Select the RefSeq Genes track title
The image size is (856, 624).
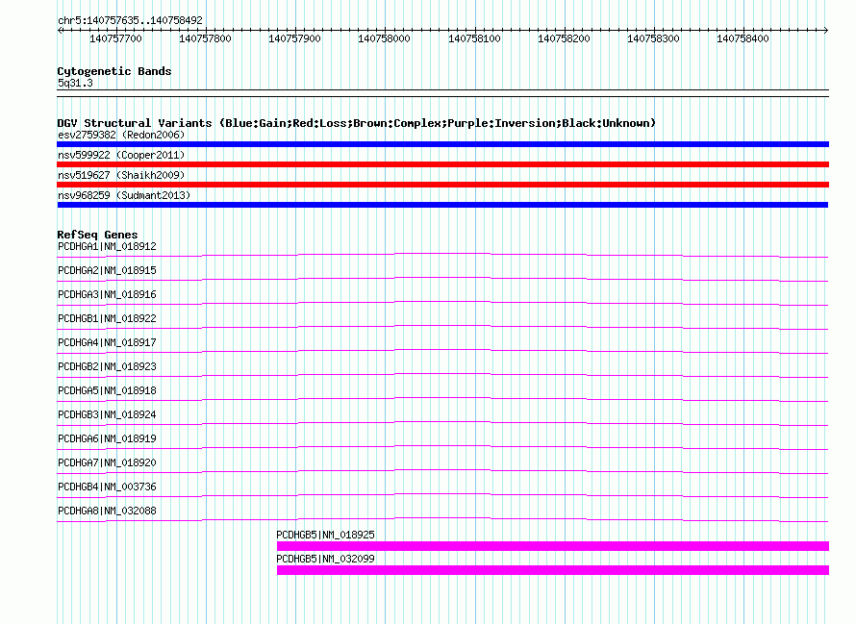[98, 235]
